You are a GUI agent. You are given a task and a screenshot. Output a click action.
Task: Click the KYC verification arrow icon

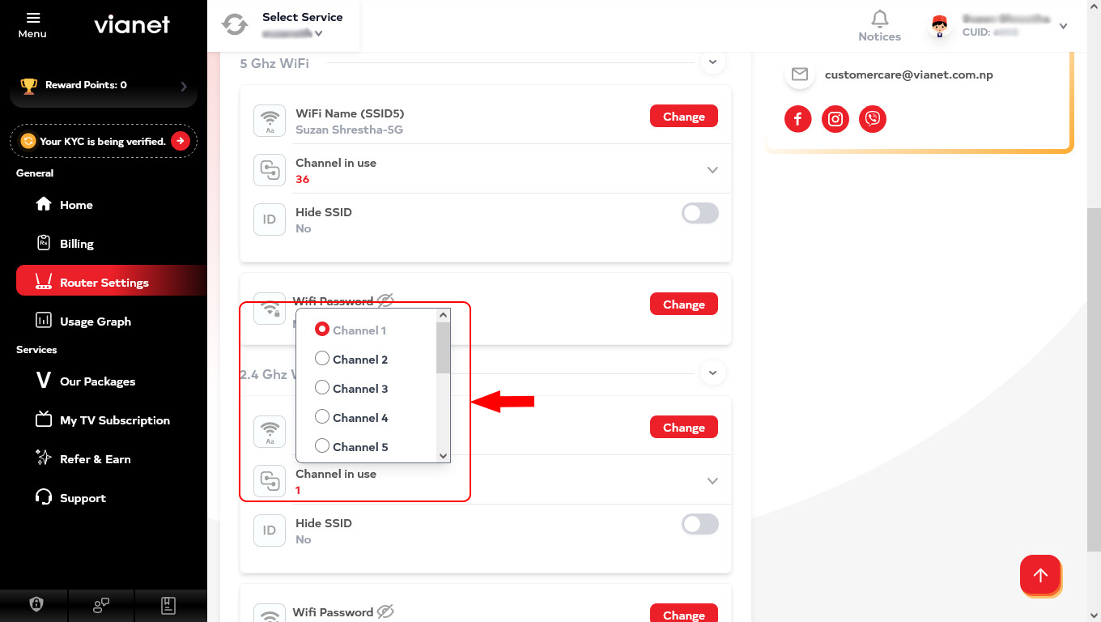coord(180,141)
